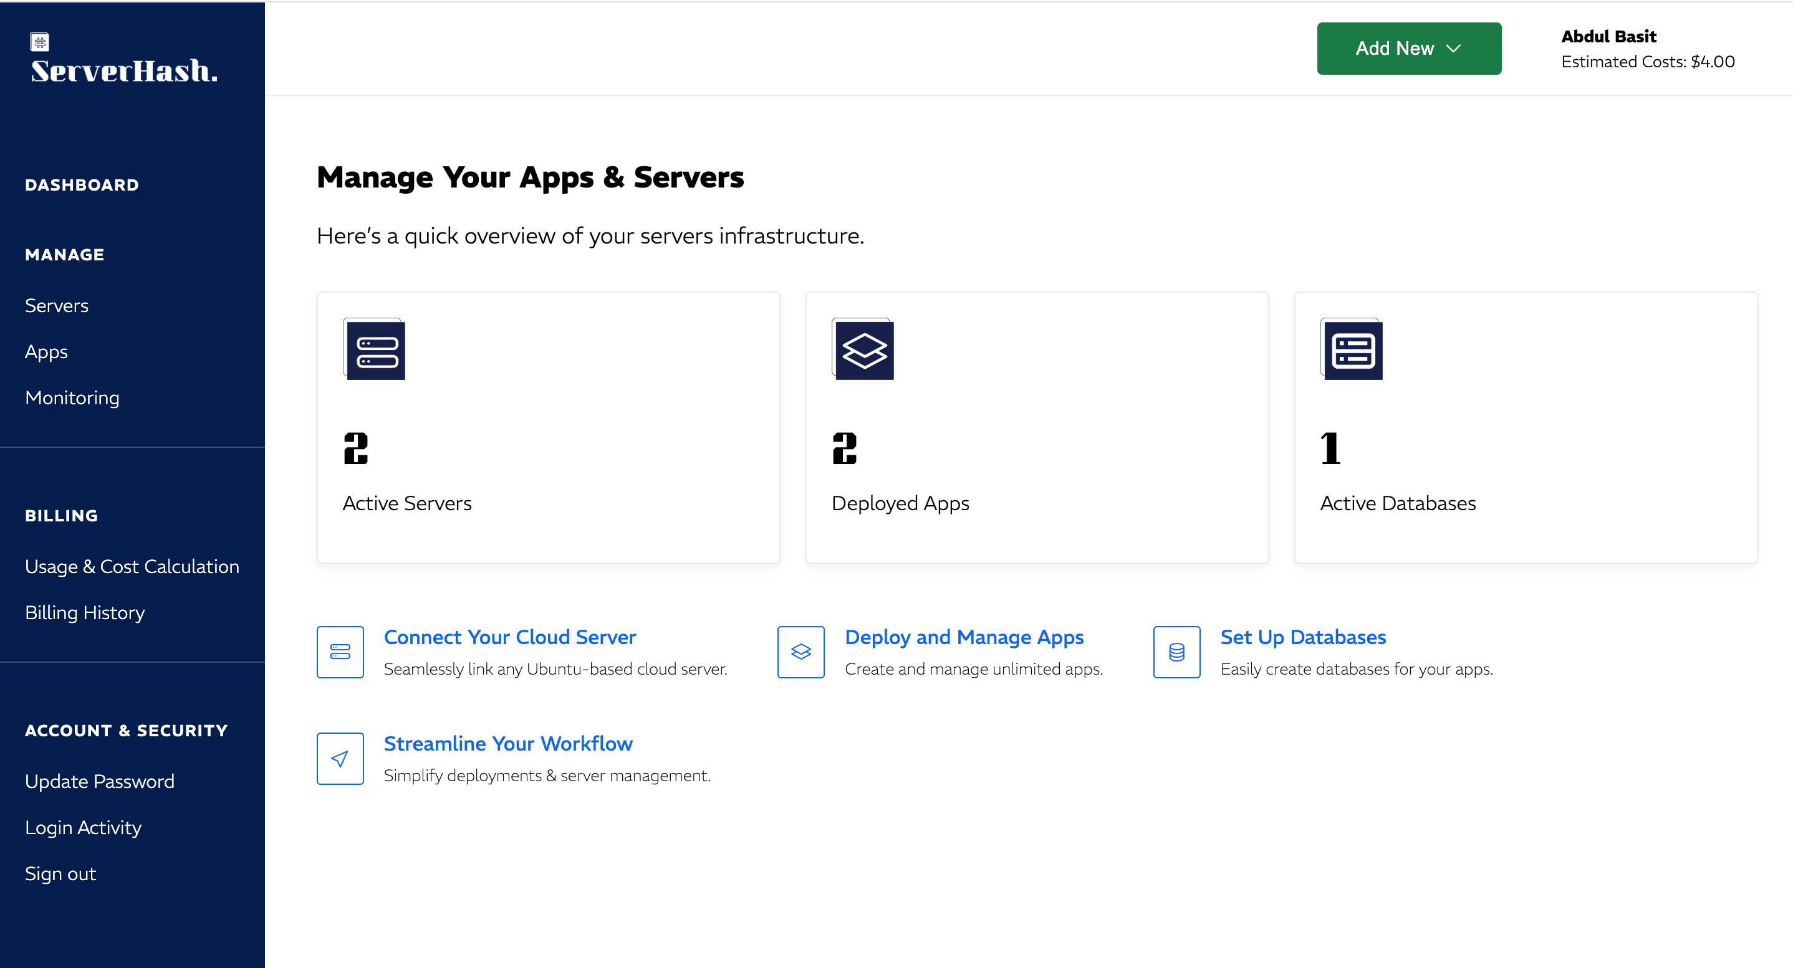Click the Manage Your Apps & Servers heading
This screenshot has height=968, width=1793.
pyautogui.click(x=531, y=178)
